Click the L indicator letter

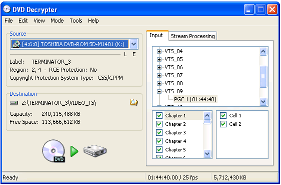click(125, 54)
